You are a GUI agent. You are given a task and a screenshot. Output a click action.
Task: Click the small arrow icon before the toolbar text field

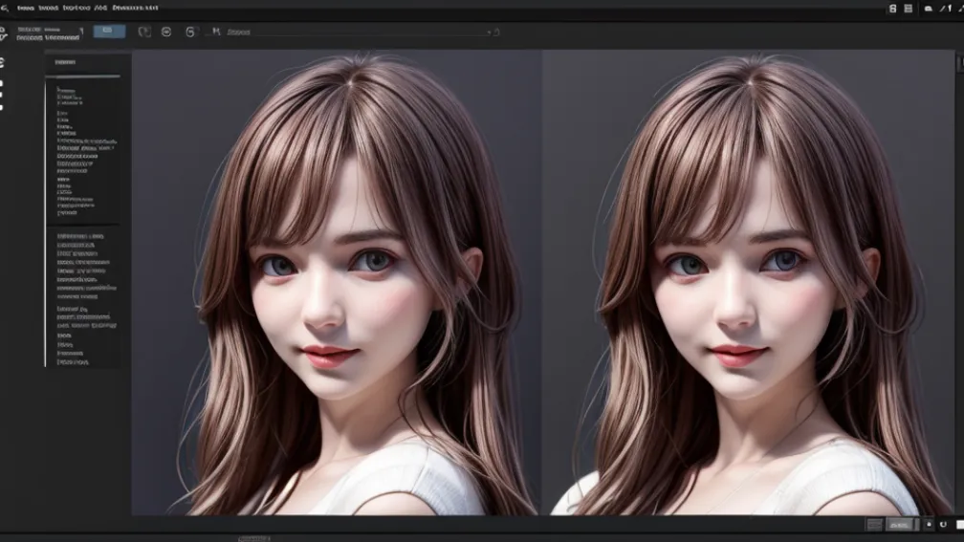(x=216, y=32)
